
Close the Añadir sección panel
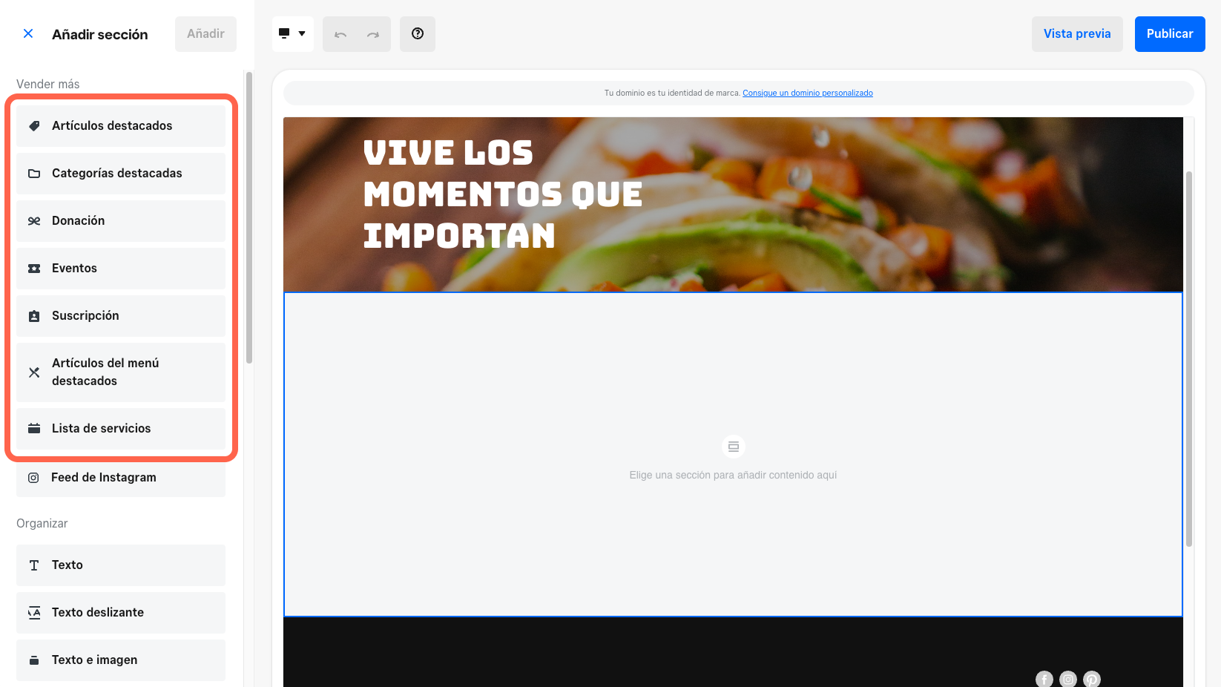point(28,33)
